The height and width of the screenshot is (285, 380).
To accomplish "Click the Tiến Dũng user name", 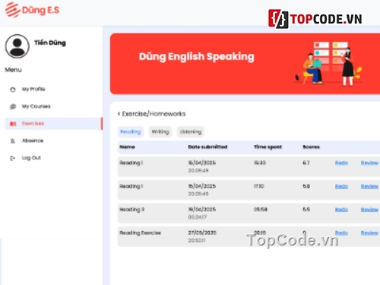I will click(50, 43).
